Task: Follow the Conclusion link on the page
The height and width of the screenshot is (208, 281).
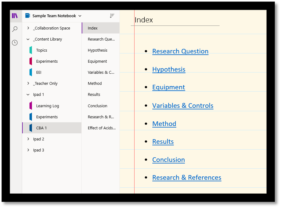Action: [169, 160]
